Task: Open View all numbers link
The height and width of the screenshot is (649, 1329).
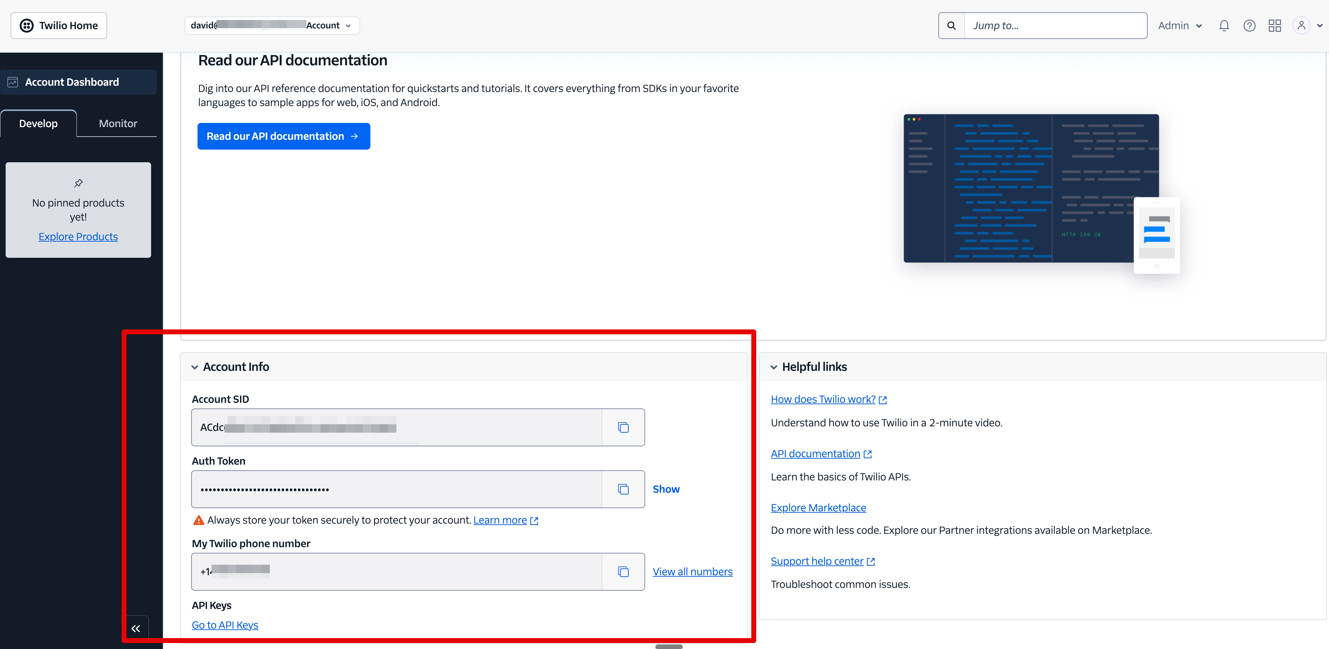Action: pyautogui.click(x=692, y=572)
